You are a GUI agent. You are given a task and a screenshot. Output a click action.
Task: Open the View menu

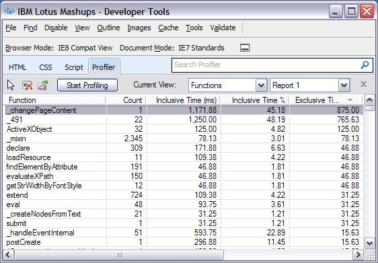click(82, 28)
